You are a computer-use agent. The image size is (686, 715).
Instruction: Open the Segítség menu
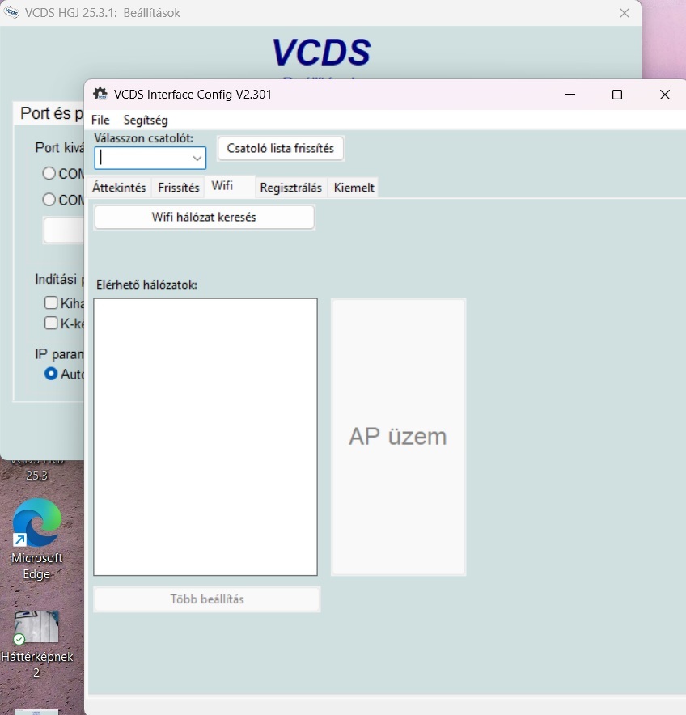tap(146, 120)
